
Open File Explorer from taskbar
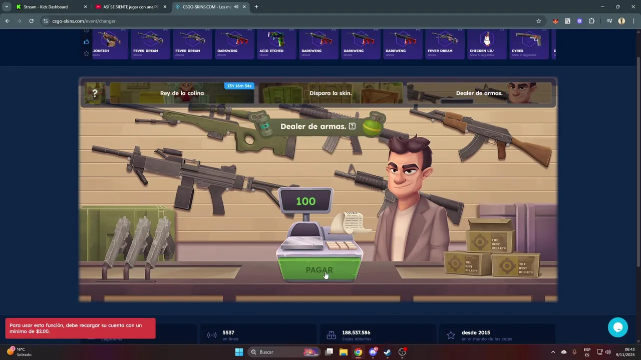344,352
